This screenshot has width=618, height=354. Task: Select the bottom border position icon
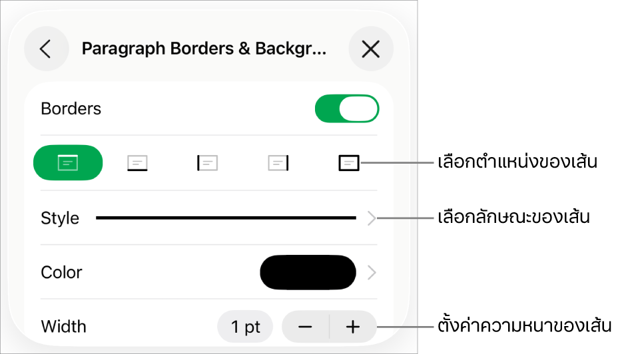pos(138,162)
